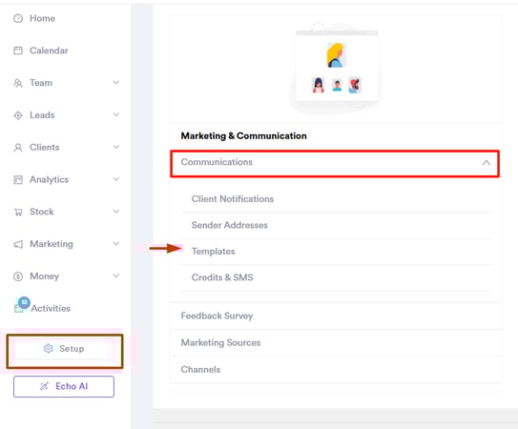Expand the Money menu chevron

(116, 276)
